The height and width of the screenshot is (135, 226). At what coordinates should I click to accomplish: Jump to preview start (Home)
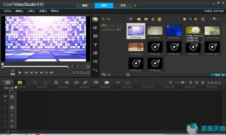click(26, 73)
